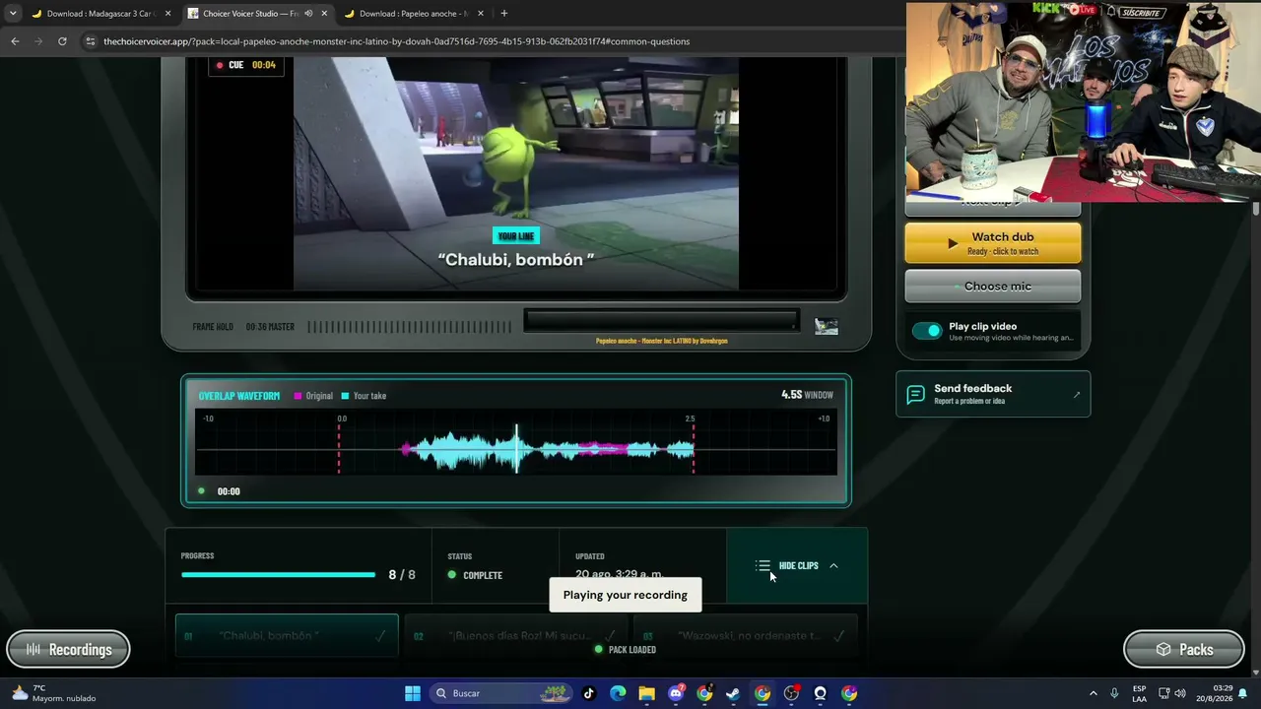
Task: Click the microphone icon in the system tray
Action: tap(1114, 693)
